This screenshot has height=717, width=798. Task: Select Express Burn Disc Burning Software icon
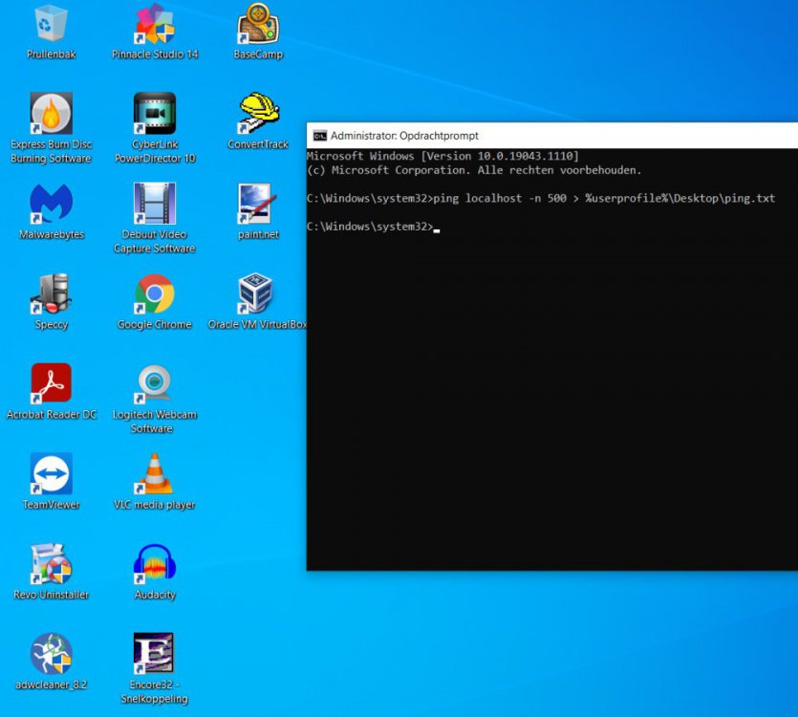52,114
